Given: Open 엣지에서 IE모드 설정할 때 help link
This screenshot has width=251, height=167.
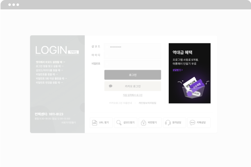Looking at the screenshot, I should (x=51, y=62).
